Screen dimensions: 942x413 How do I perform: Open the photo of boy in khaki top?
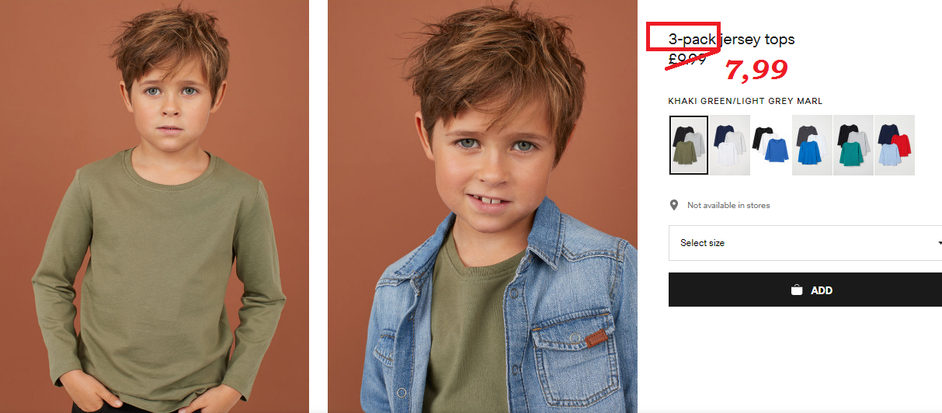click(155, 206)
